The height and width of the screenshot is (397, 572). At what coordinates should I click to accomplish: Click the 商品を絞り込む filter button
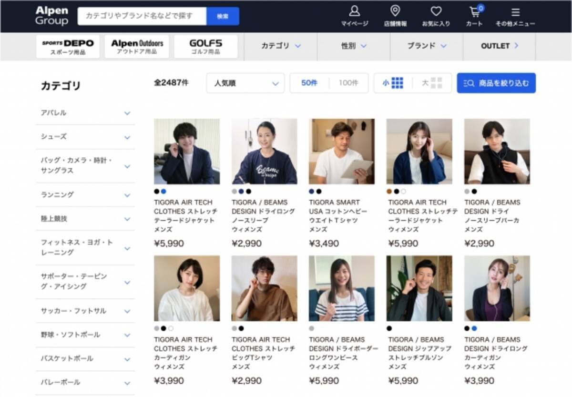[x=496, y=83]
